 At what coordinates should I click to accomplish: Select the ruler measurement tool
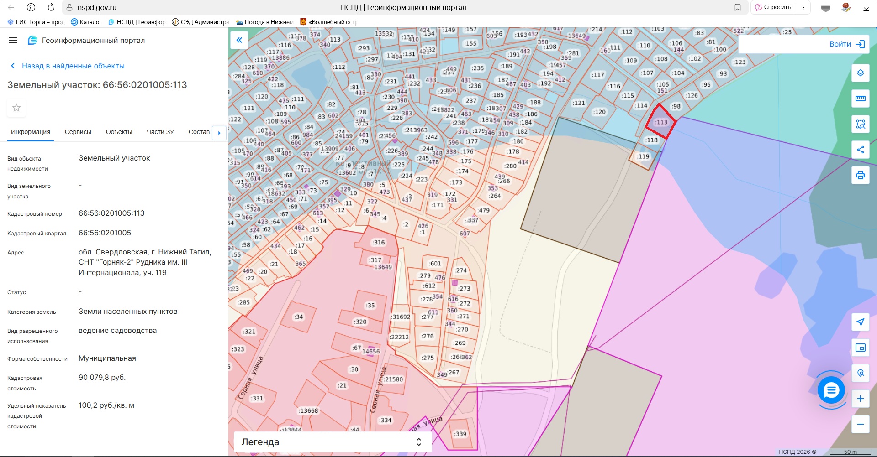pos(860,99)
